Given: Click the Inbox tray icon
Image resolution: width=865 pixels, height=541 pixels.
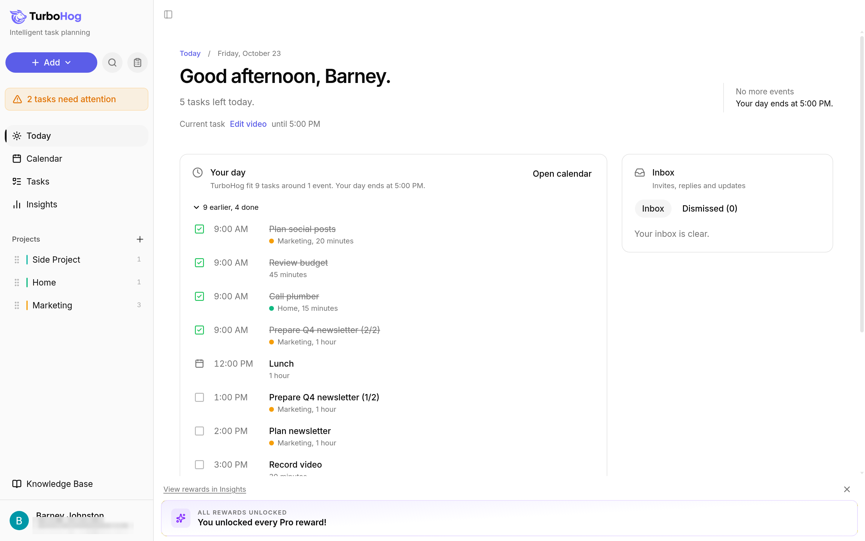Looking at the screenshot, I should pos(639,173).
